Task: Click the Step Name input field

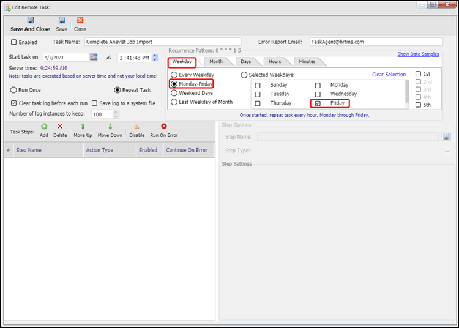Action: point(348,136)
